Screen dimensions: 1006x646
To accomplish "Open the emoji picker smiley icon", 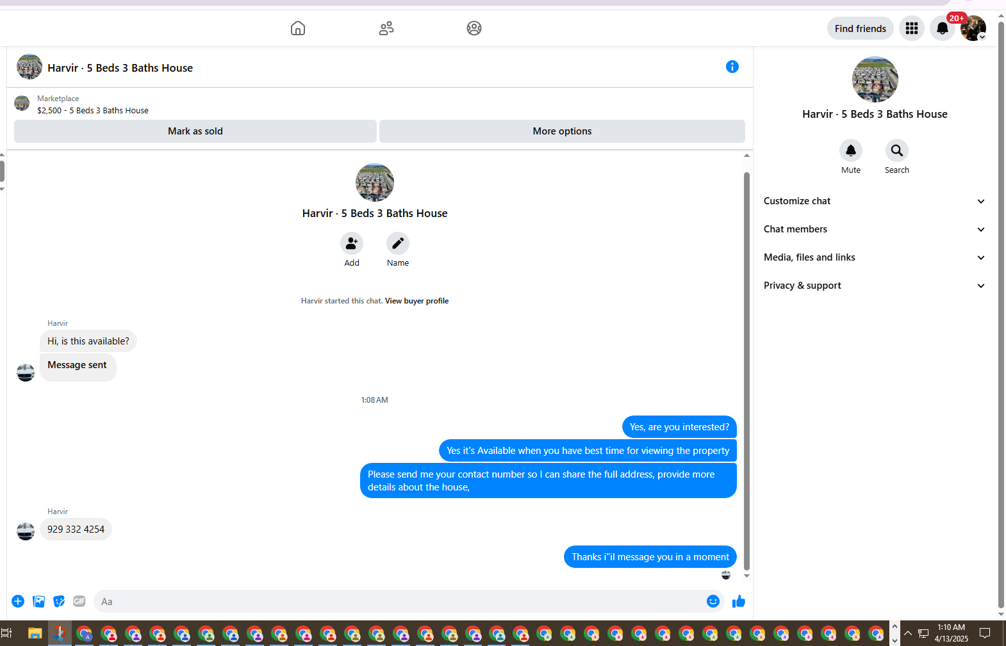I will coord(713,601).
